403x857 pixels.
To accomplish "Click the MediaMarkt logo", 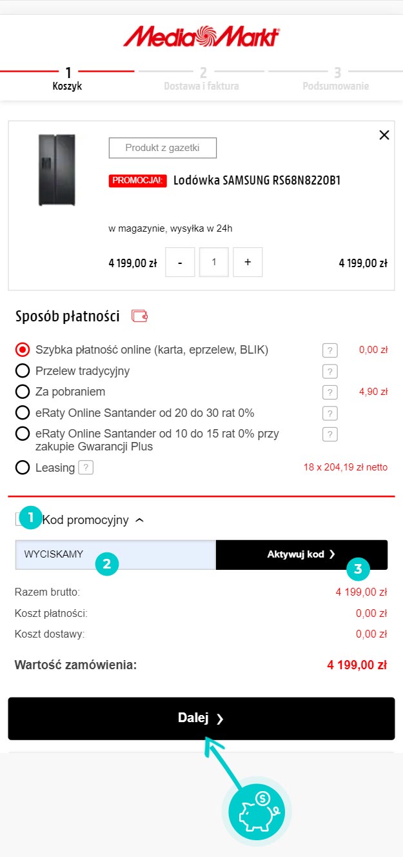I will [x=201, y=37].
